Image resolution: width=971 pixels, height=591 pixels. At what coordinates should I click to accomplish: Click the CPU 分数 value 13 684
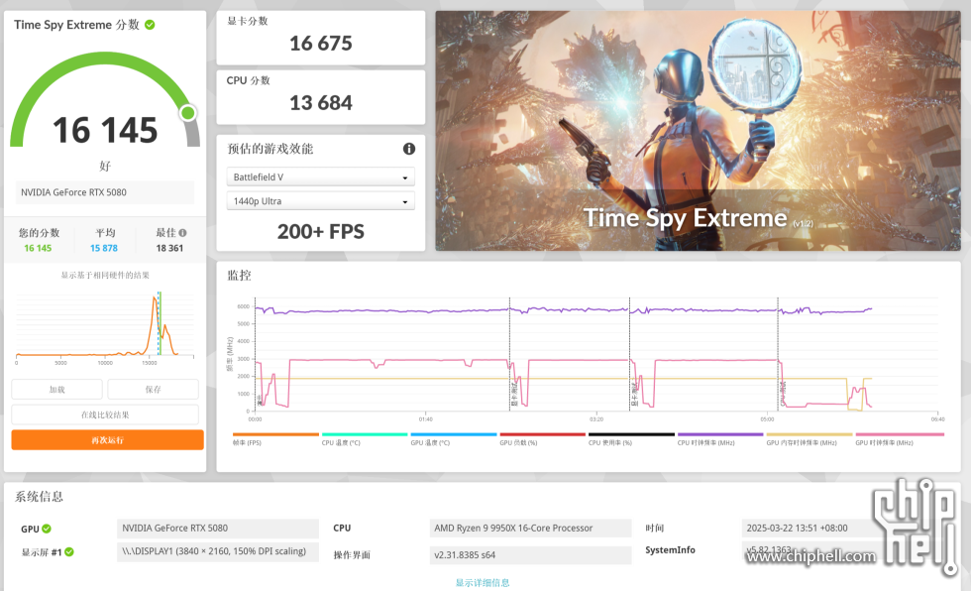[x=321, y=103]
